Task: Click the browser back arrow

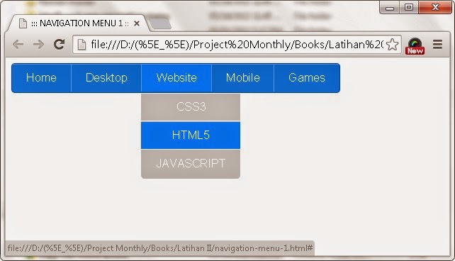Action: [x=18, y=45]
